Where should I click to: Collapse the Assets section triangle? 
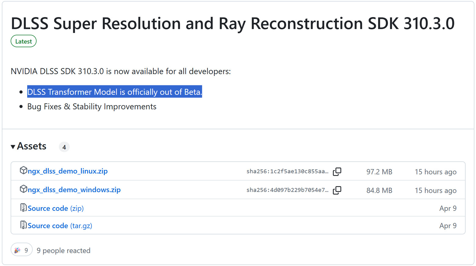click(13, 147)
